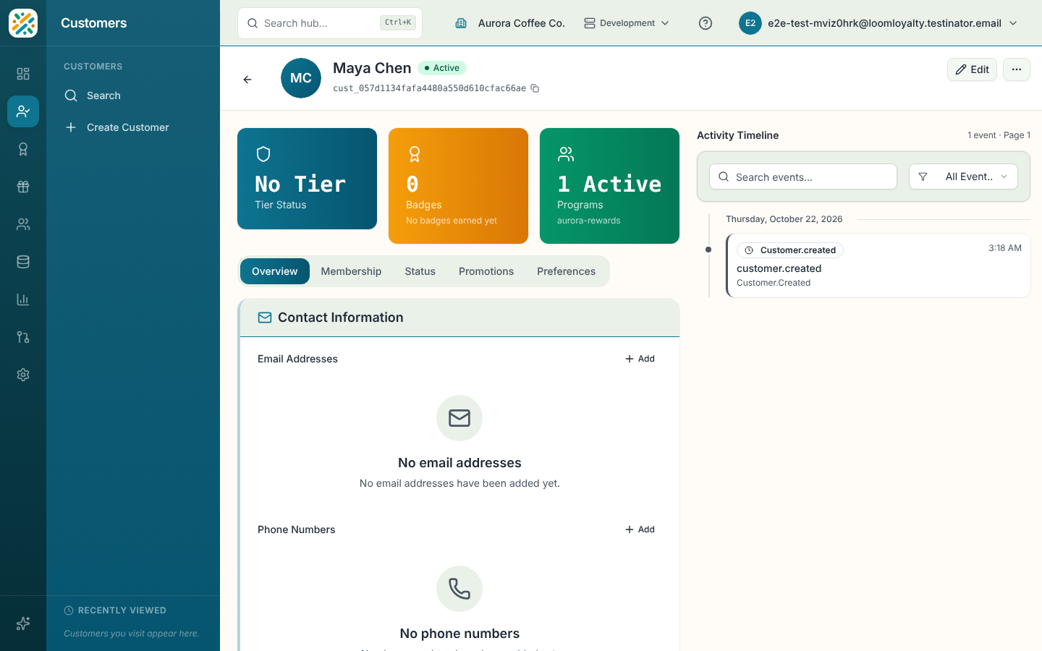Click the Contact Information heading

[341, 318]
